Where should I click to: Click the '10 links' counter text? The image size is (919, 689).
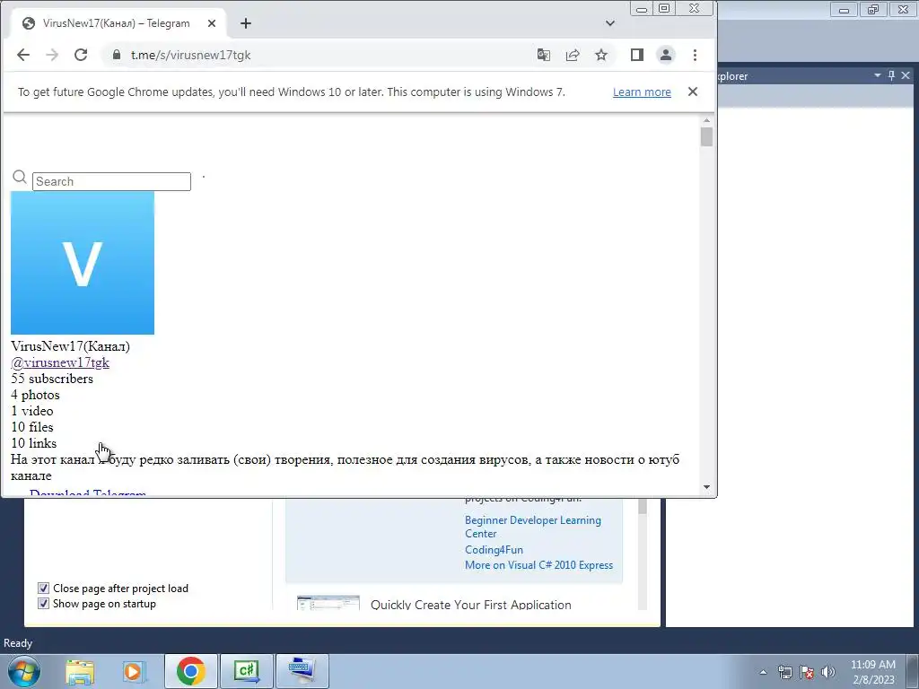34,443
